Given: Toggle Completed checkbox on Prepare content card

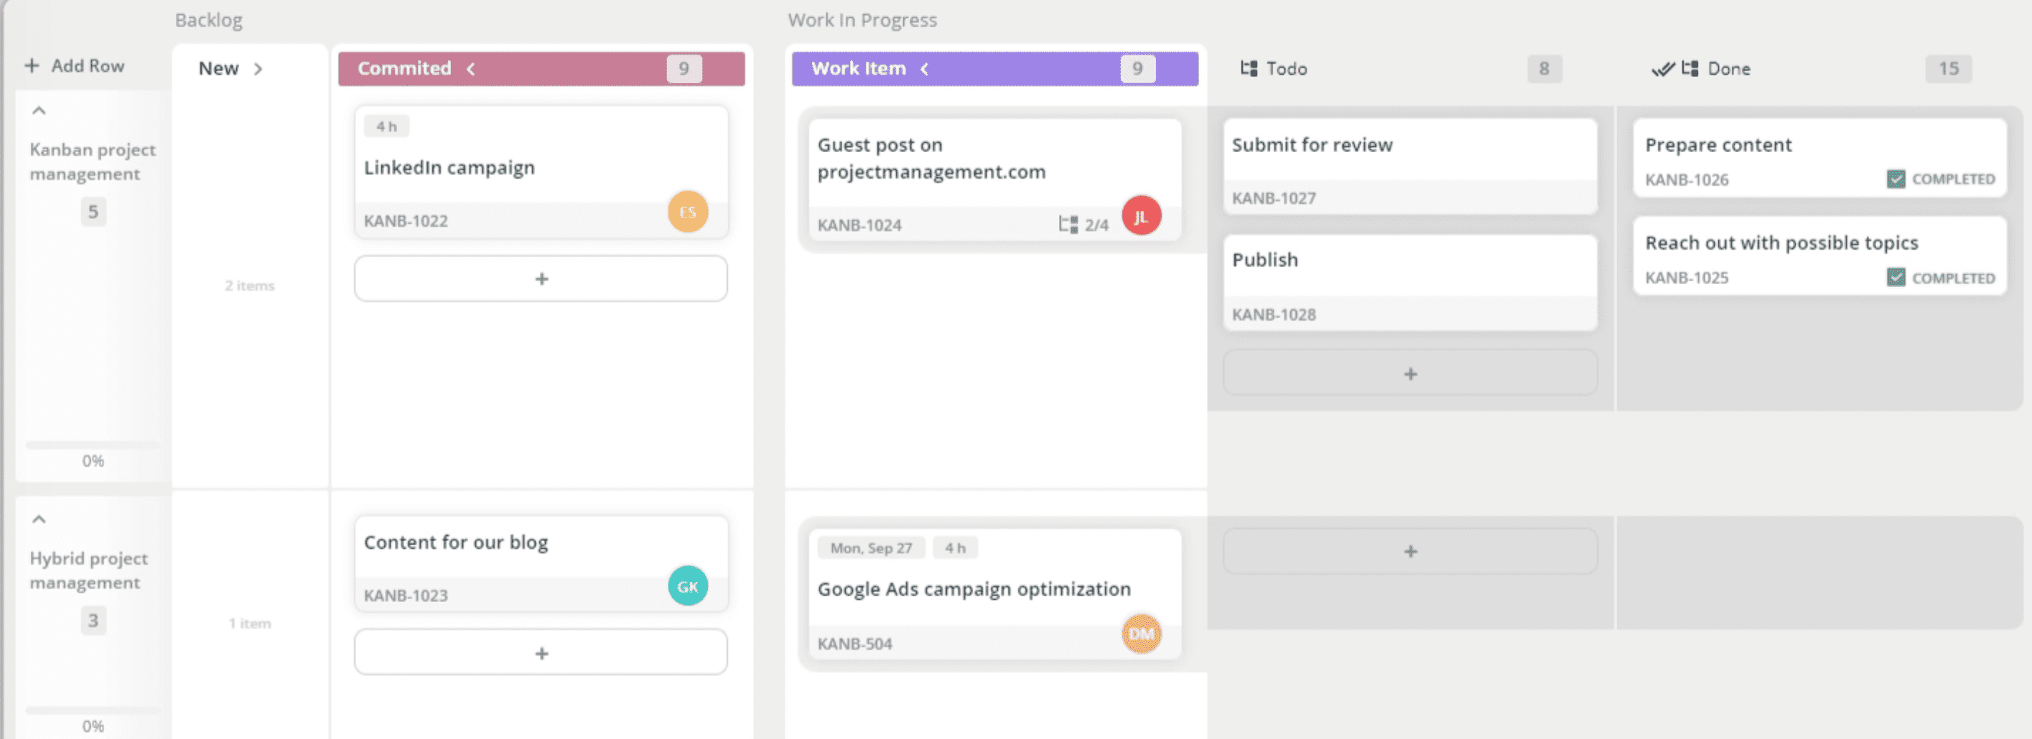Looking at the screenshot, I should point(1896,179).
